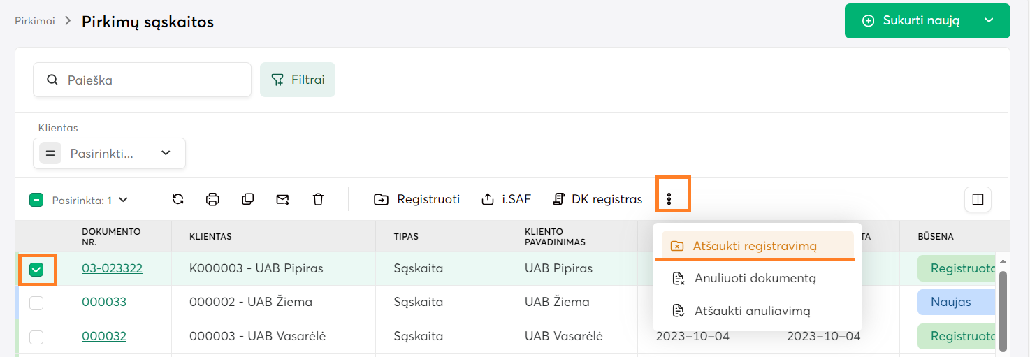Open the column layout settings icon
The width and height of the screenshot is (1030, 357).
(x=978, y=199)
